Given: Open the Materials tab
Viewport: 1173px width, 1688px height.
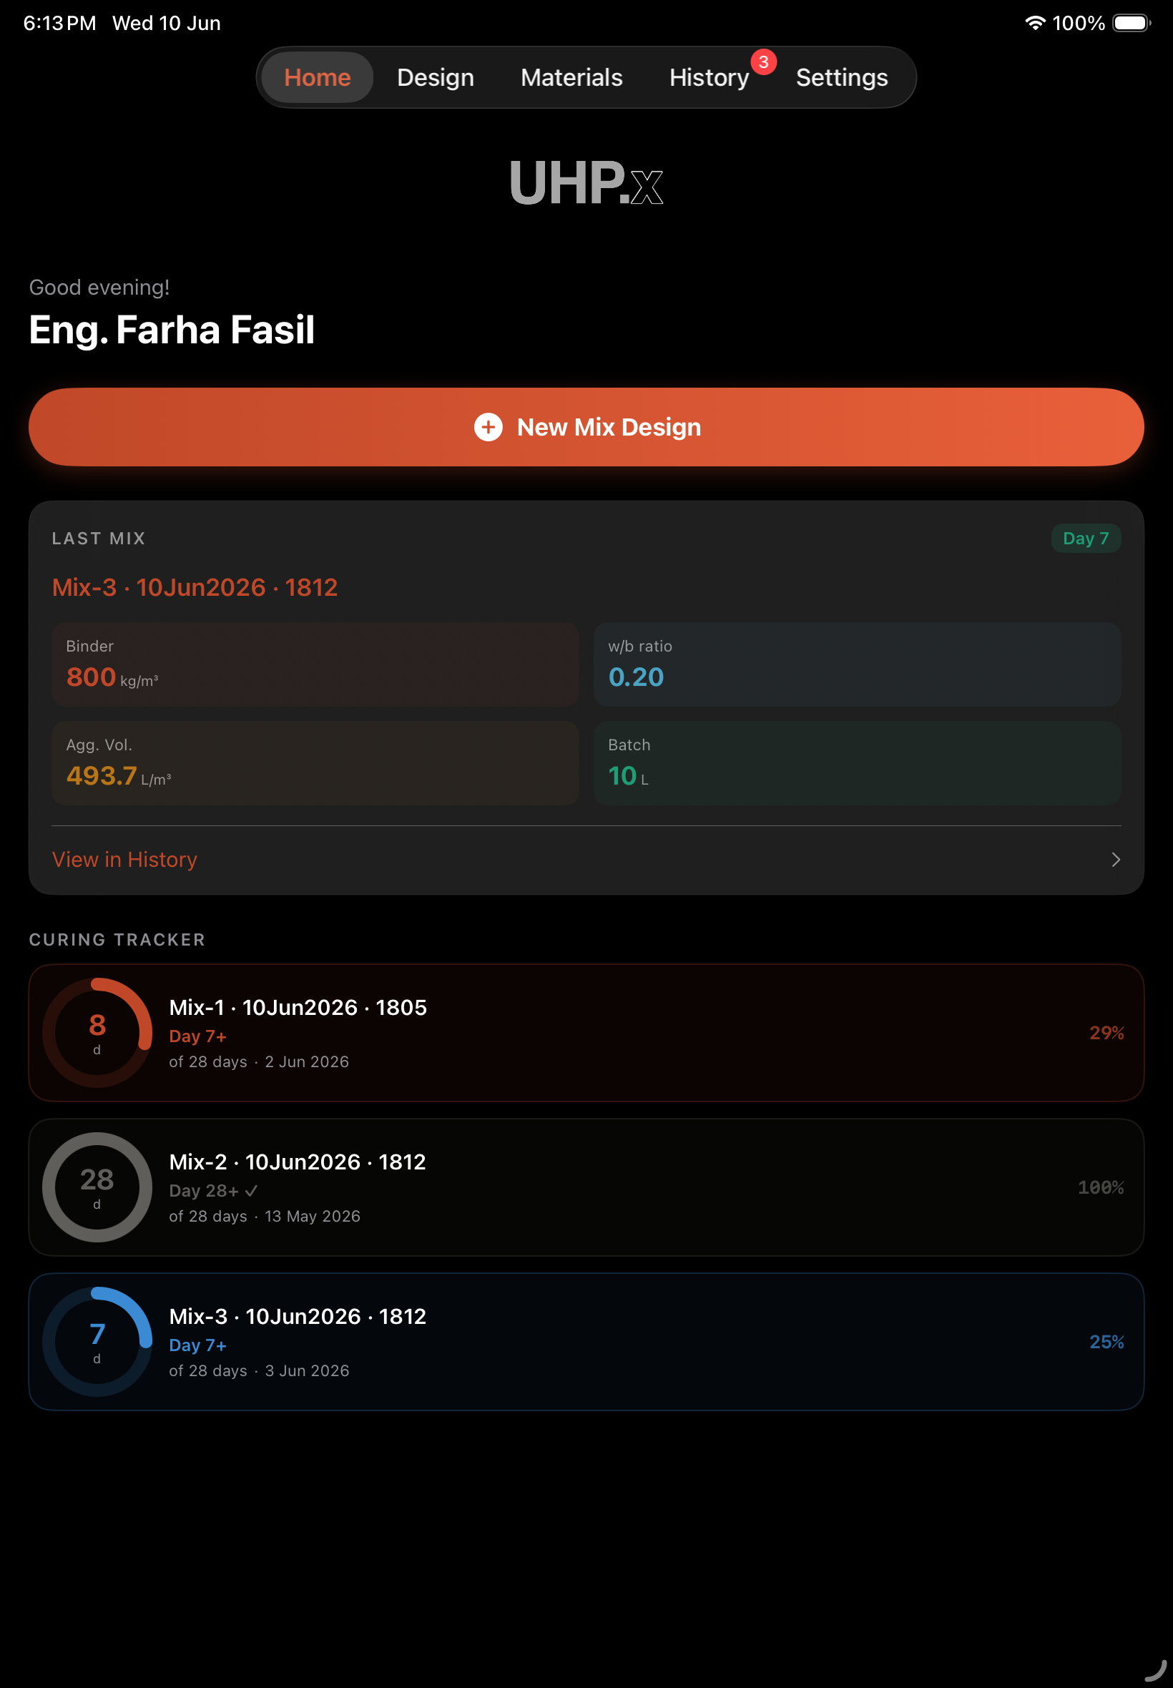Looking at the screenshot, I should pyautogui.click(x=571, y=77).
